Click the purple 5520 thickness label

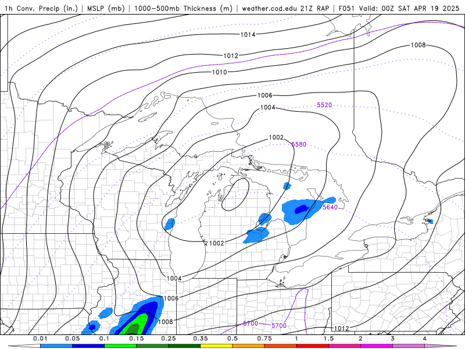[324, 105]
